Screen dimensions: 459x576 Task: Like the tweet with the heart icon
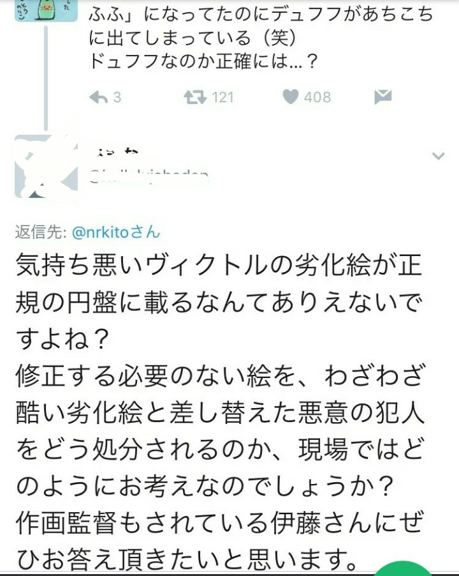290,97
